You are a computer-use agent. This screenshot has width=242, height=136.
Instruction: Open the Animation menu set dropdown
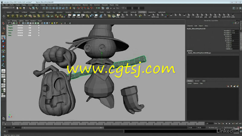[8, 8]
